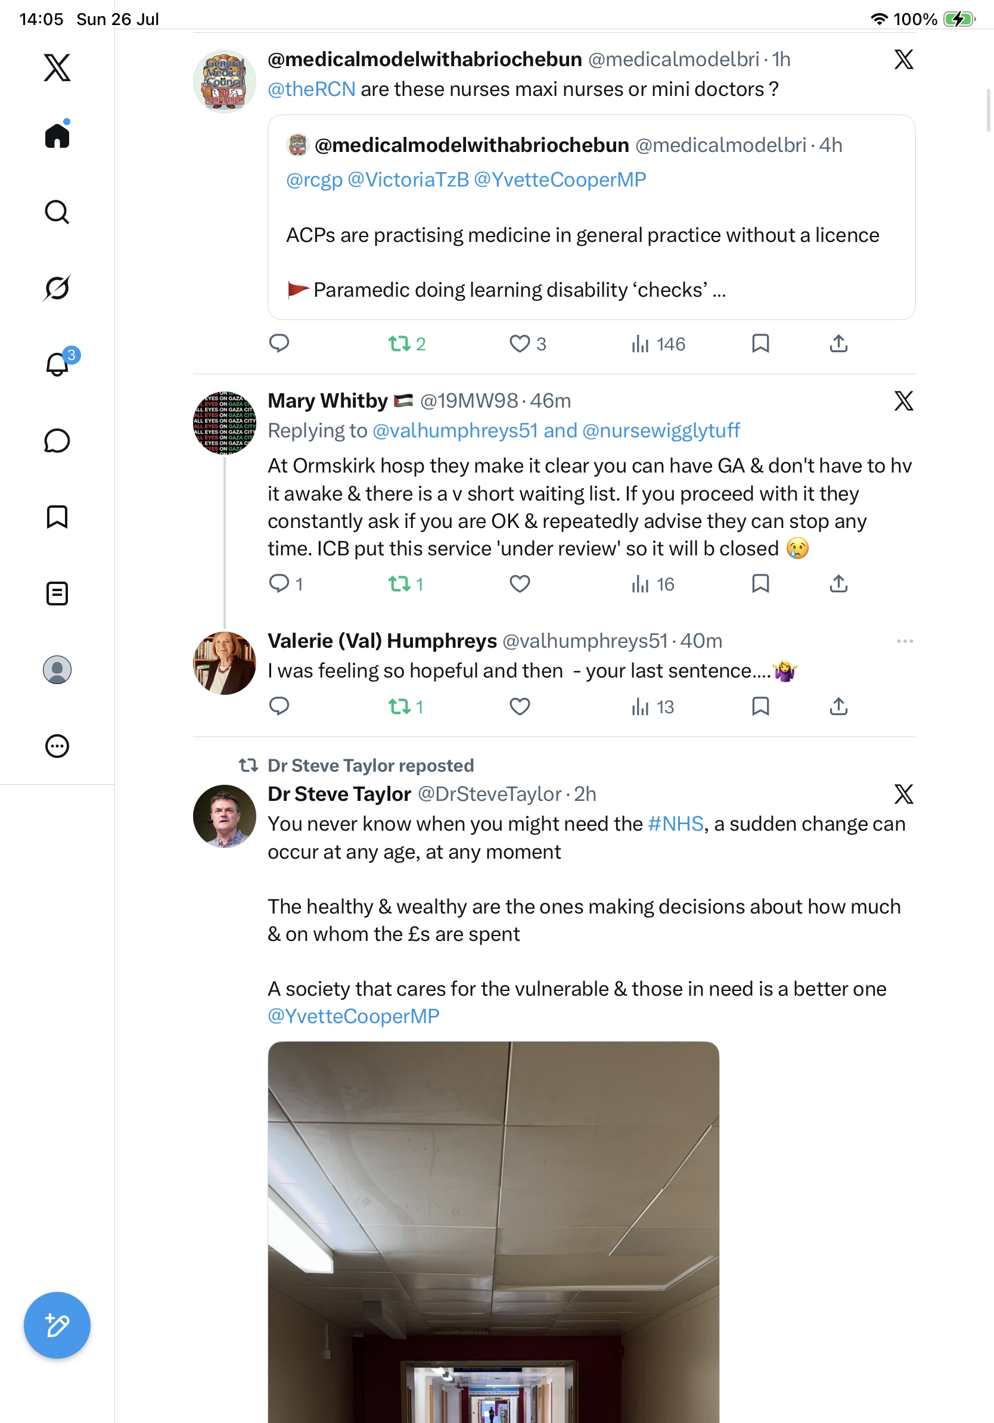994x1423 pixels.
Task: Like Mary Whitby's reply
Action: point(519,584)
